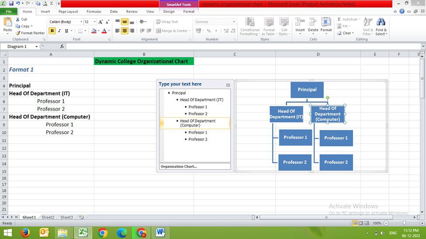Select the Professor 1 box under IT department
The width and height of the screenshot is (426, 239).
pyautogui.click(x=295, y=137)
